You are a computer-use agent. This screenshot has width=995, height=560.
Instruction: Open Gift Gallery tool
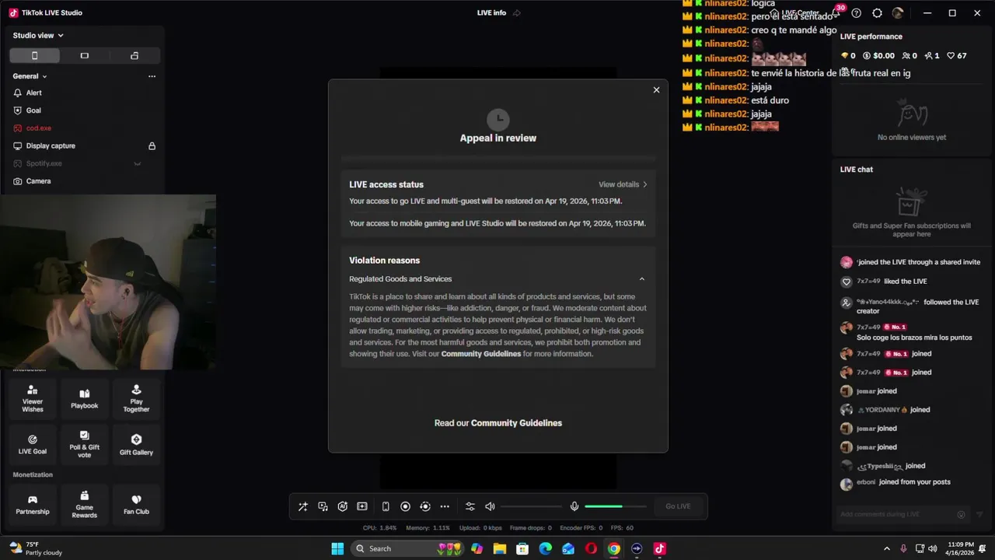tap(136, 445)
